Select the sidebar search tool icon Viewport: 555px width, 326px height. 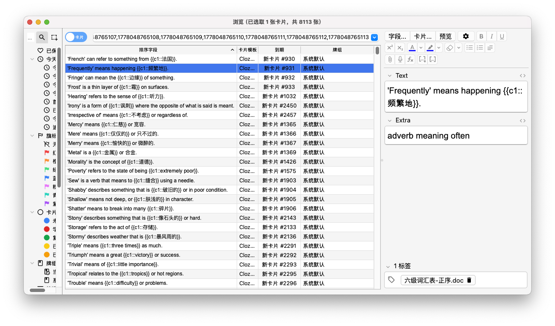coord(42,37)
